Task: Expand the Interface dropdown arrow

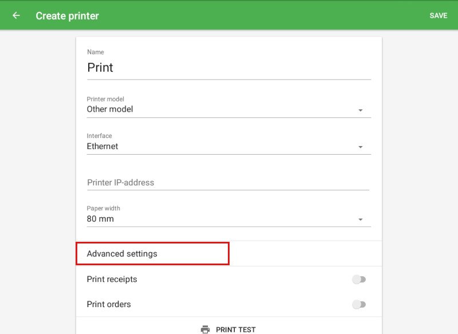Action: [360, 147]
